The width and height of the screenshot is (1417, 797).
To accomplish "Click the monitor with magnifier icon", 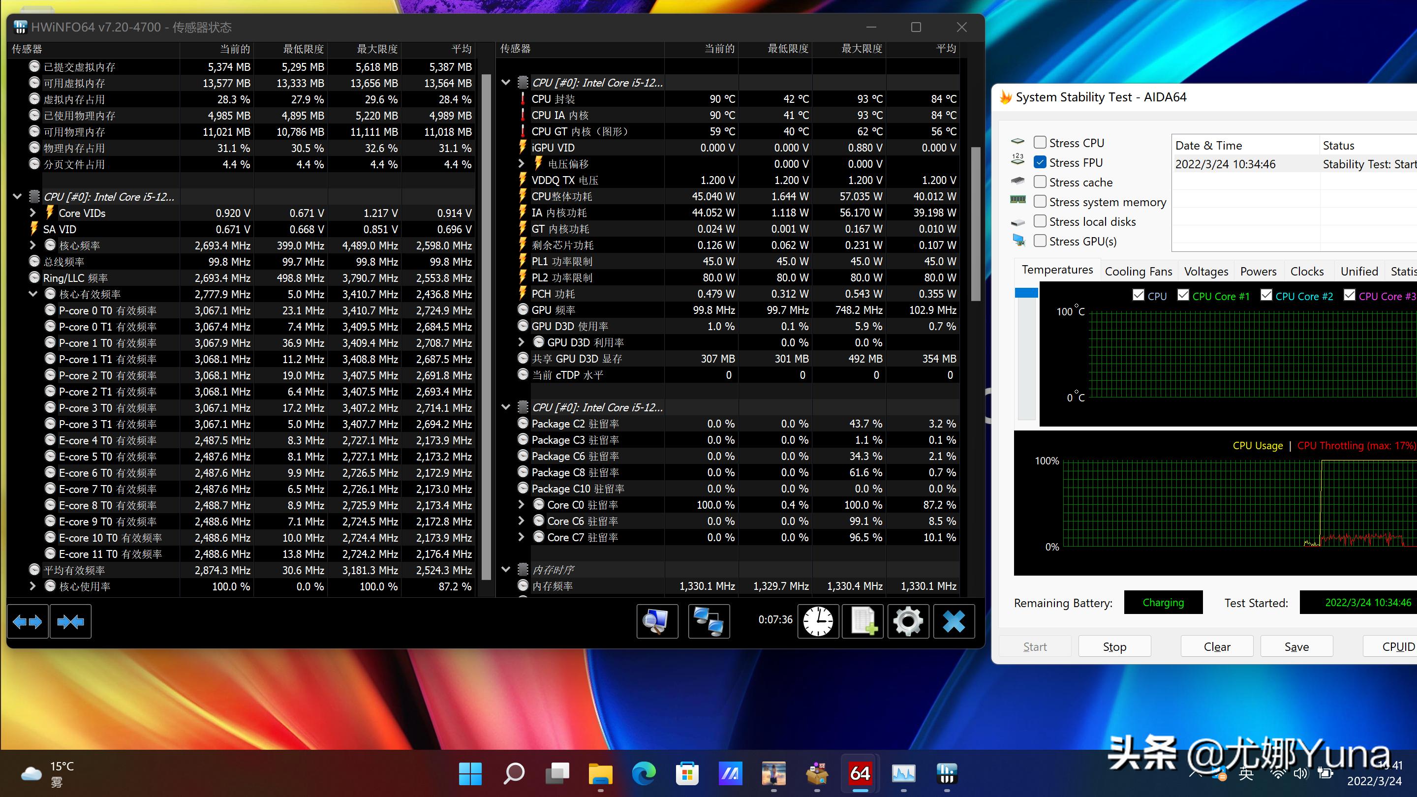I will pyautogui.click(x=657, y=621).
